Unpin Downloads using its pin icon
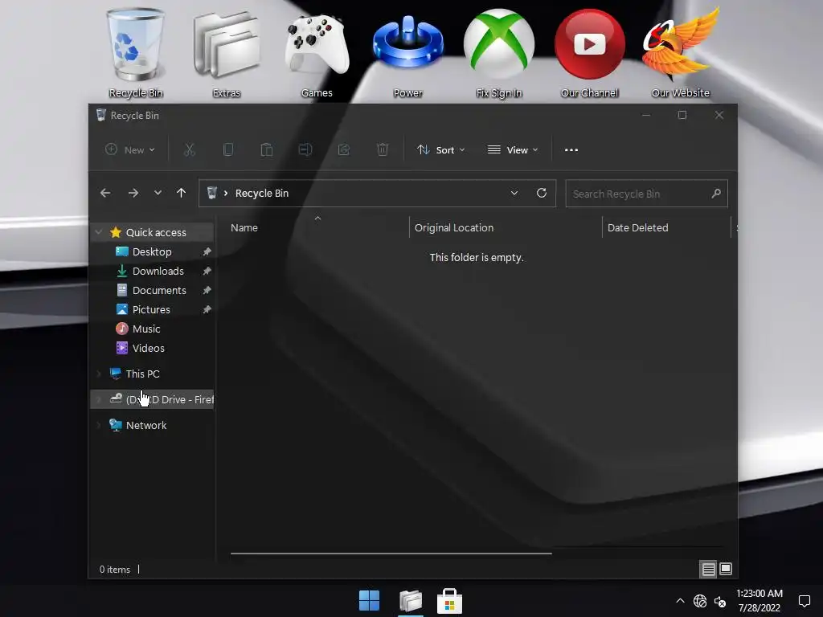Screen dimensions: 823x617 coord(207,272)
